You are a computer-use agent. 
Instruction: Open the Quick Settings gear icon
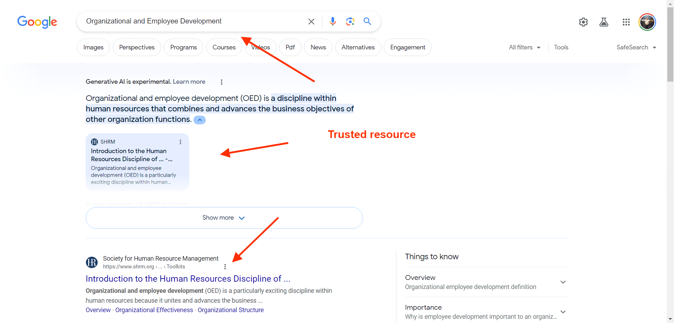point(583,22)
